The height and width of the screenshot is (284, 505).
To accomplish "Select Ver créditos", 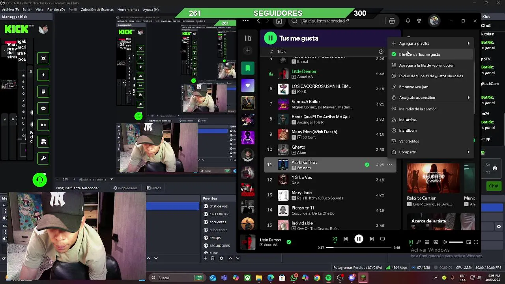I will point(431,141).
